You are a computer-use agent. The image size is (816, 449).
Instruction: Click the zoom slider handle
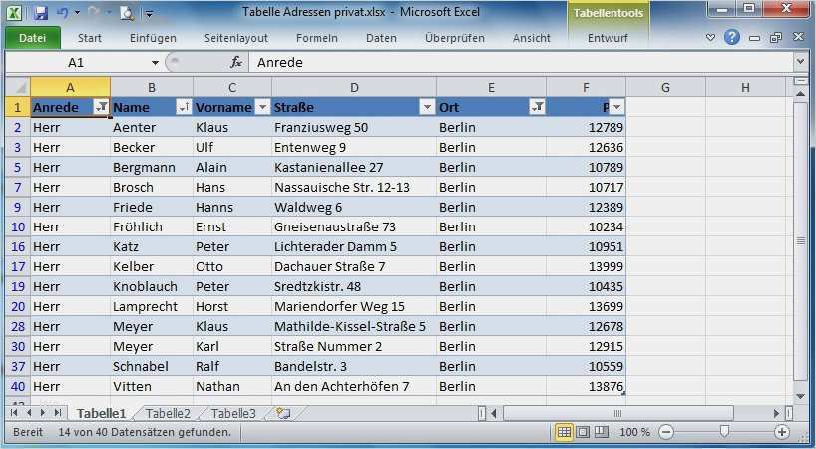click(x=724, y=432)
